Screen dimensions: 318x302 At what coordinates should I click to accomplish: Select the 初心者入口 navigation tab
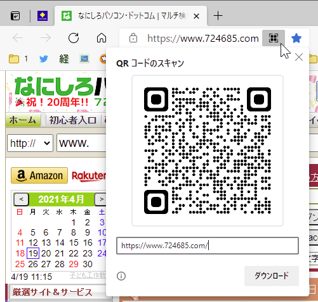(x=72, y=120)
